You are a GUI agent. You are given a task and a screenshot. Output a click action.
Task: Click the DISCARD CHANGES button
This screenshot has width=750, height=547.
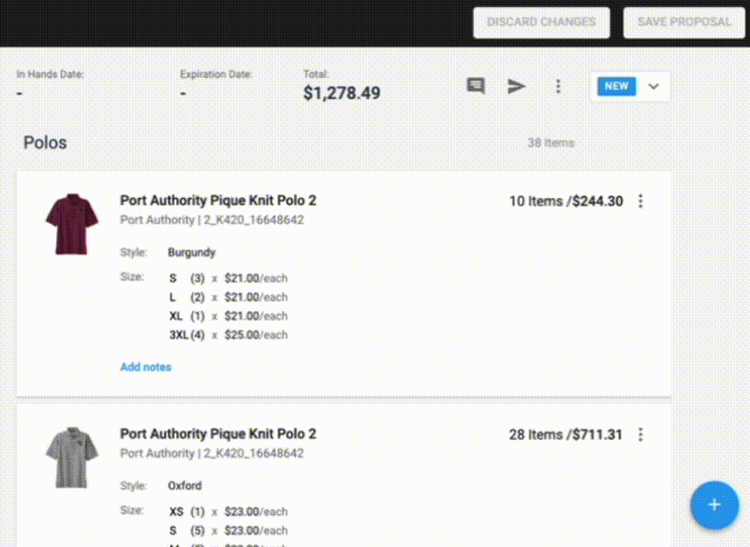[541, 22]
